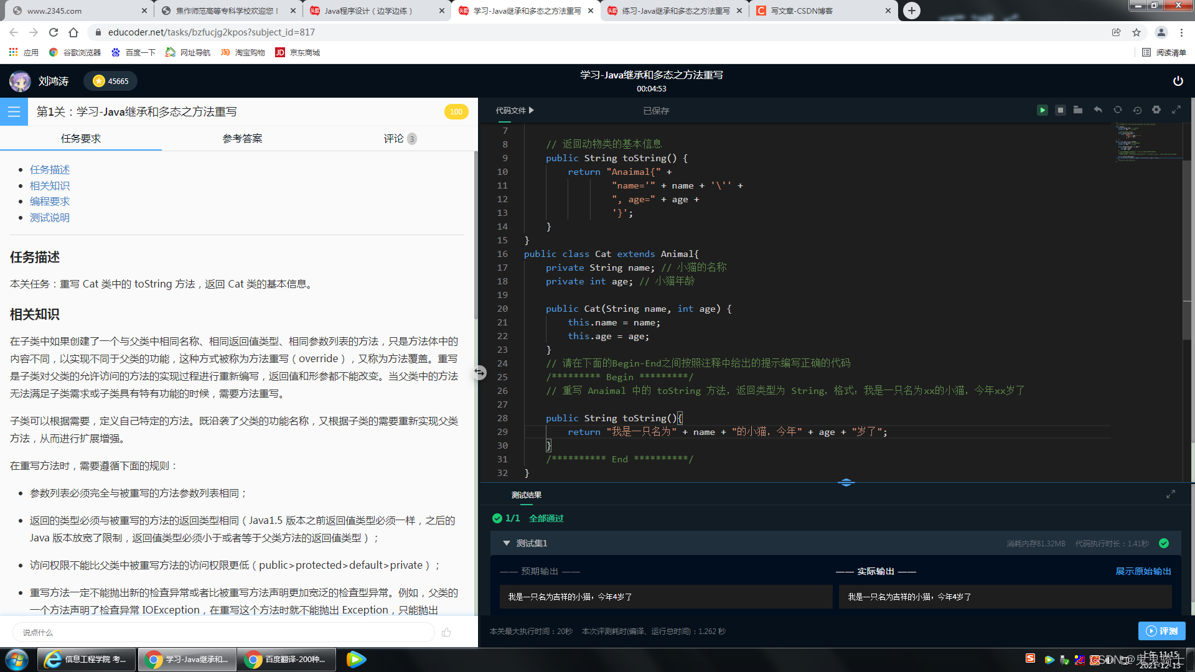Jump to 任务描述 section link
1195x672 pixels.
(x=50, y=169)
